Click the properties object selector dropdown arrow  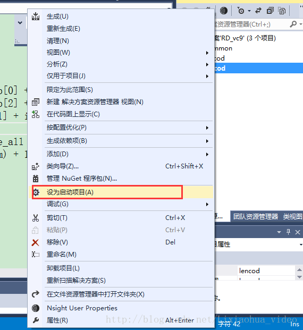pos(301,244)
